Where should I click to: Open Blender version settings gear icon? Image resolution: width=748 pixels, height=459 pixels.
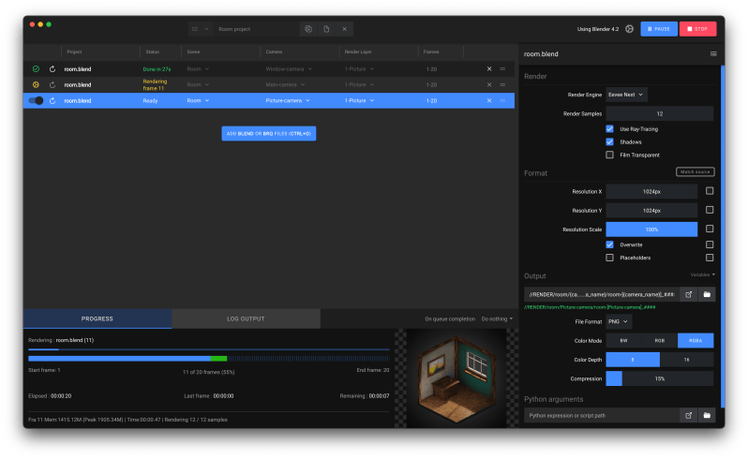(x=630, y=29)
